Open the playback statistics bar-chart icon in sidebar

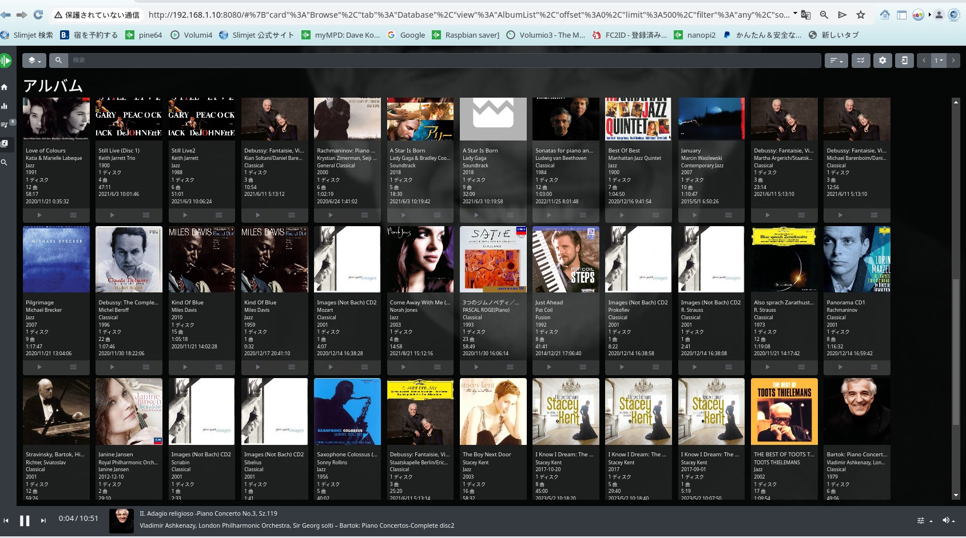5,106
